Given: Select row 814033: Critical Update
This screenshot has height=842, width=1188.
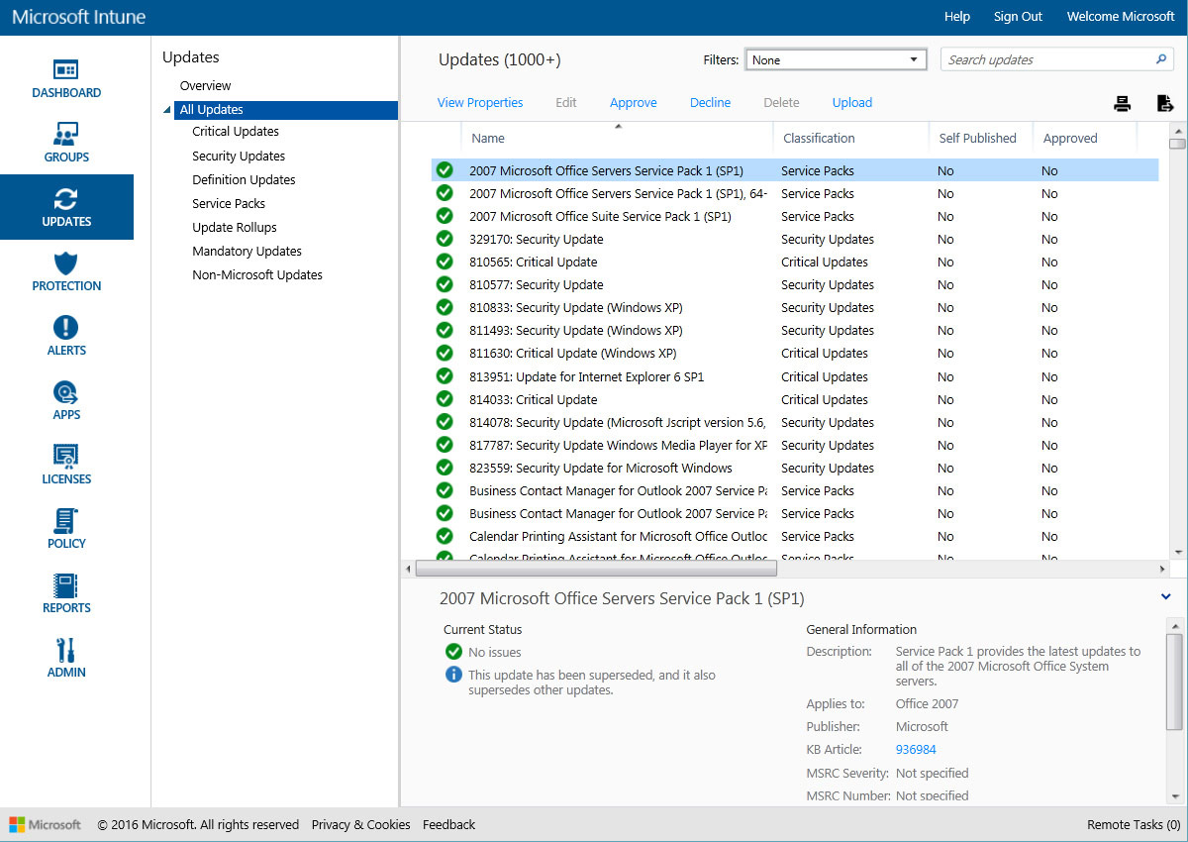Looking at the screenshot, I should (795, 399).
